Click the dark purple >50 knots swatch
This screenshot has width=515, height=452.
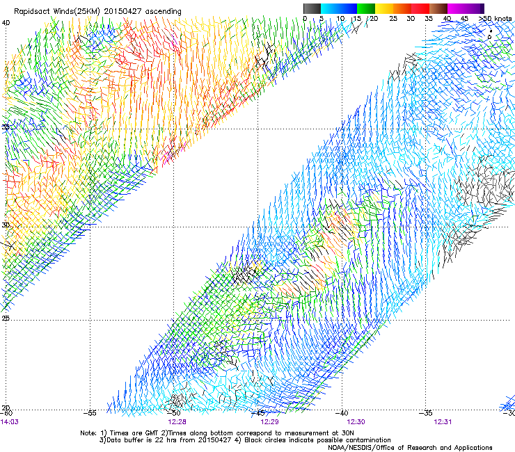pyautogui.click(x=482, y=8)
